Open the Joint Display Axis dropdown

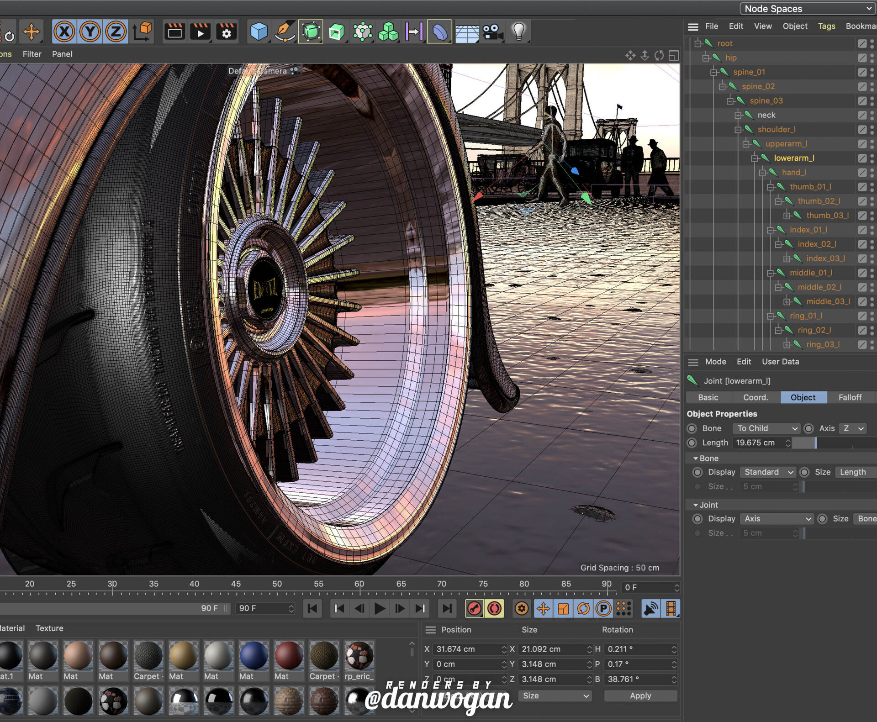point(777,519)
